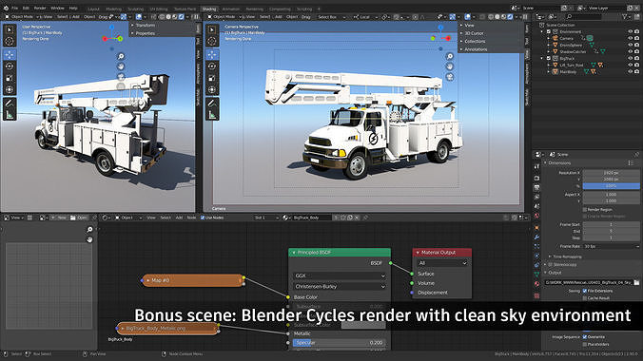
Task: Choose Rotate tool in User Perspective viewport
Action: tap(10, 66)
